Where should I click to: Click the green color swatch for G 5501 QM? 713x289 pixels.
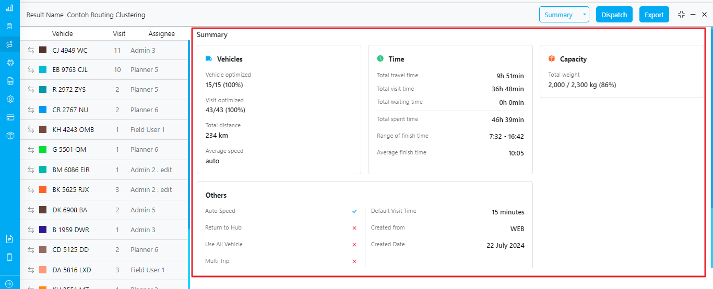click(43, 150)
